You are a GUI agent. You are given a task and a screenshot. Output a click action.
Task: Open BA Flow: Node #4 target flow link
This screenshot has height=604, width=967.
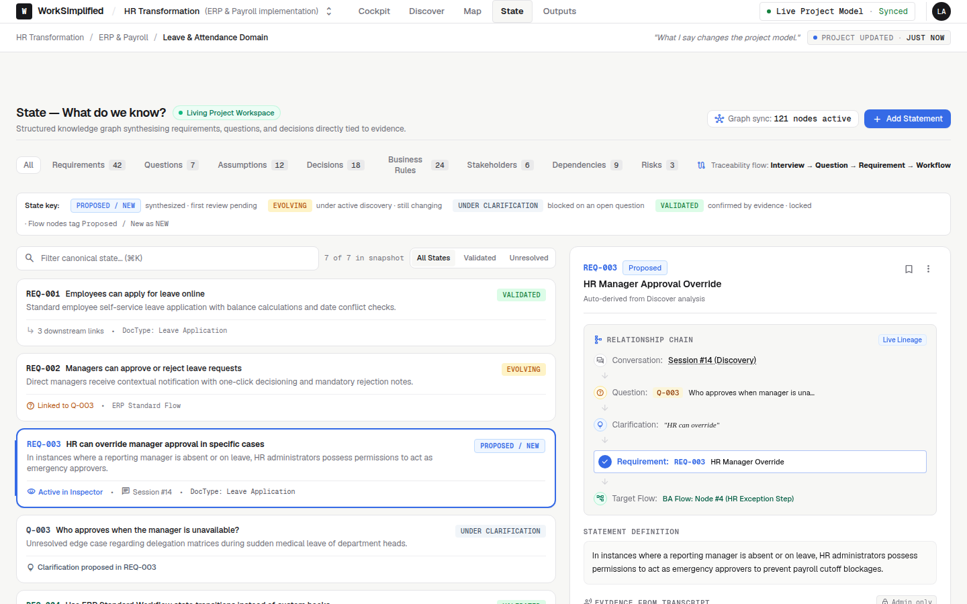pos(728,499)
